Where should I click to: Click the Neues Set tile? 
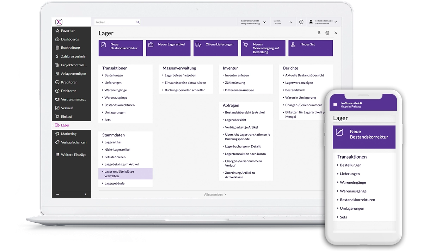(x=310, y=48)
